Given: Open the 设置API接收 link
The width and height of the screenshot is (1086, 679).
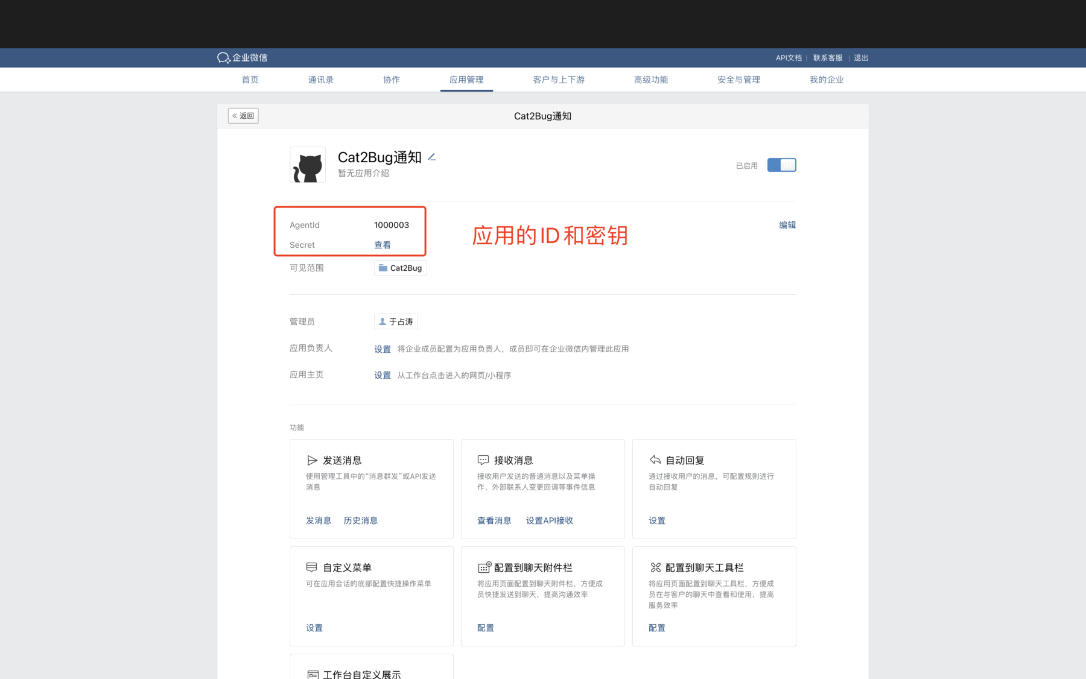Looking at the screenshot, I should (550, 520).
